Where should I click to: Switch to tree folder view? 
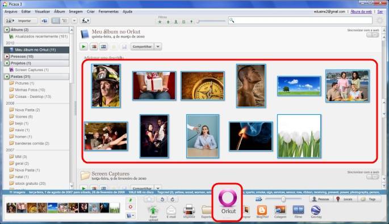tap(65, 21)
